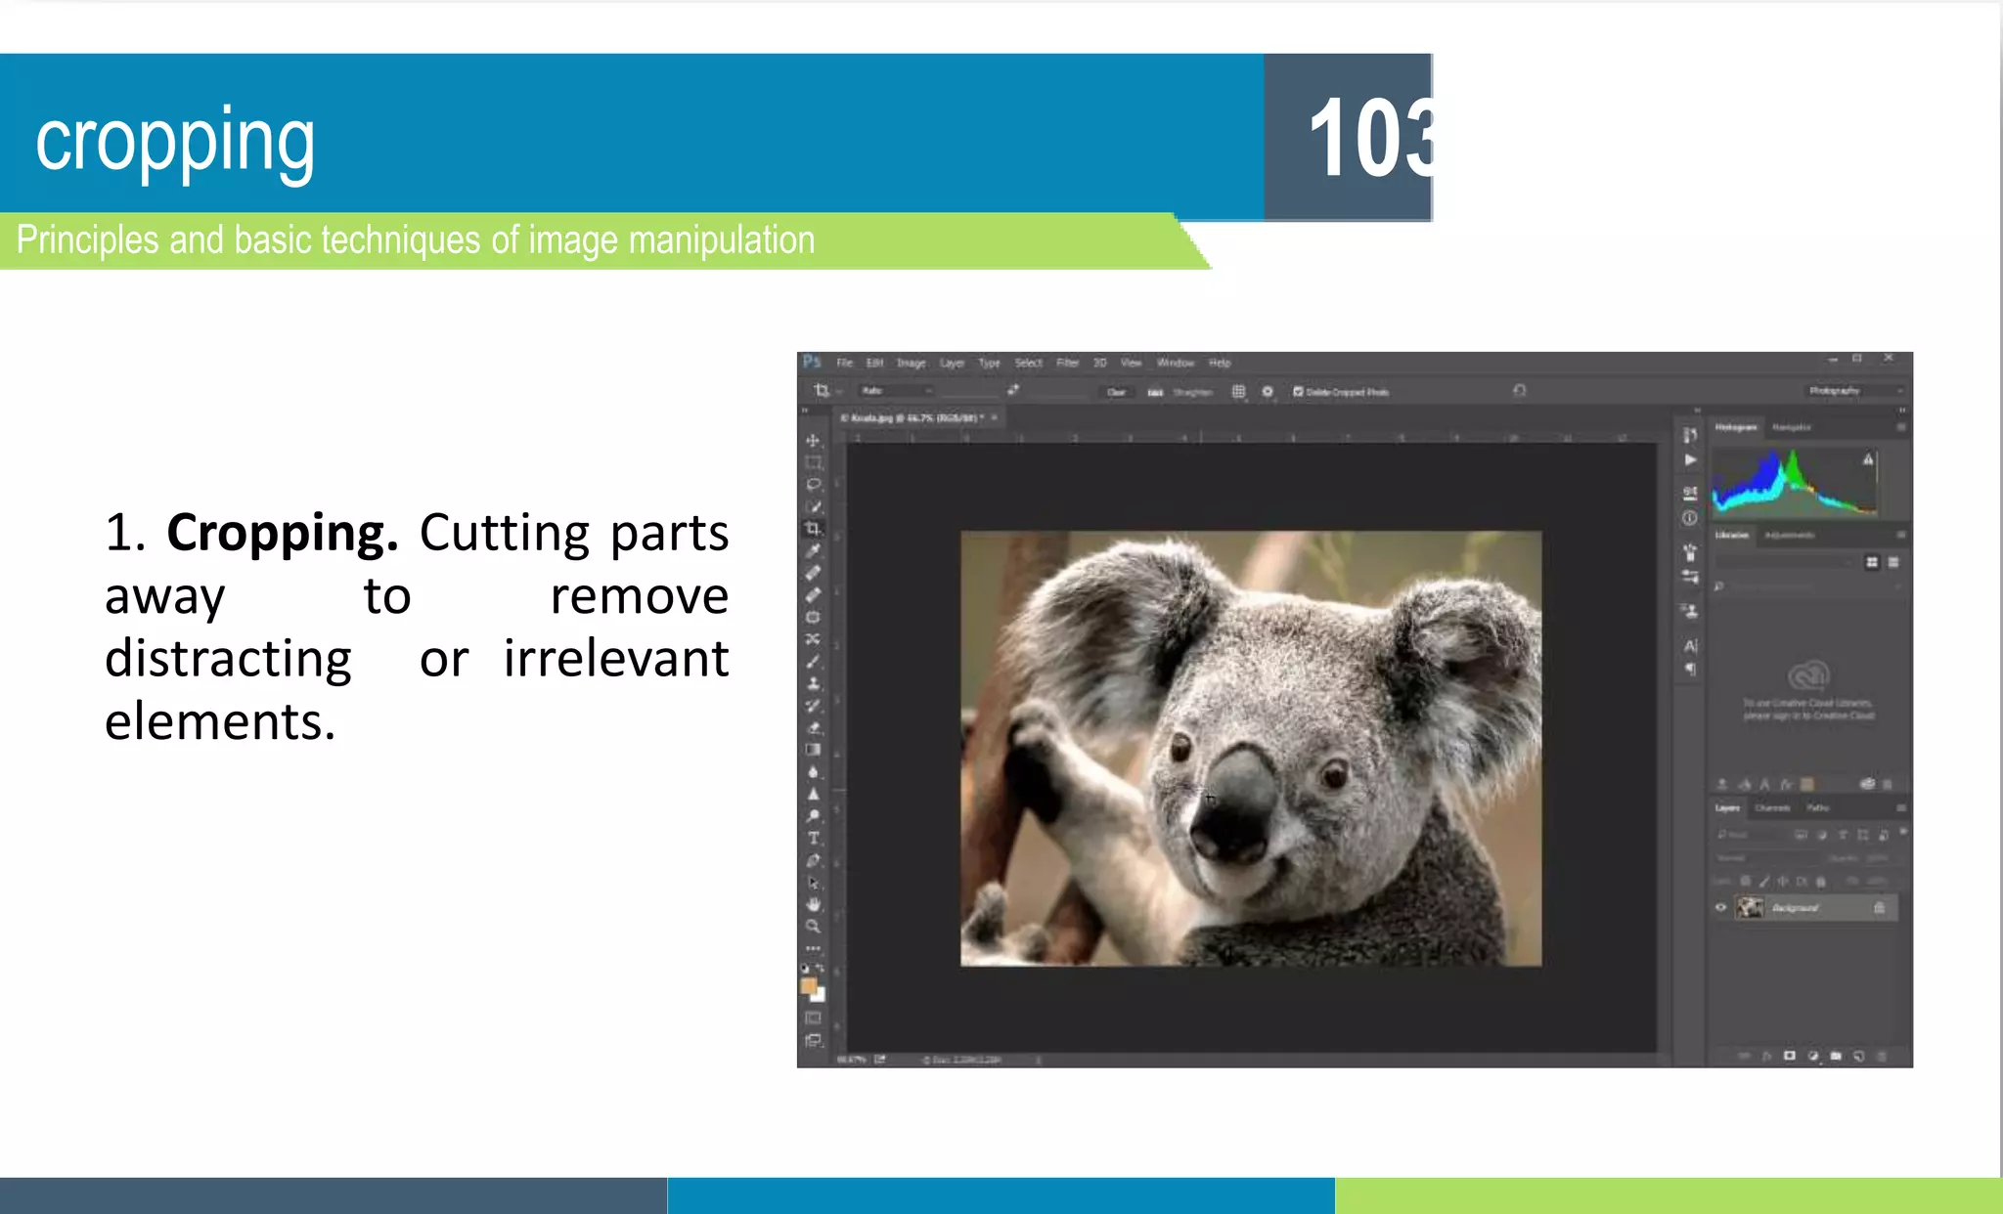
Task: Toggle the lock all padlock icon
Action: click(1821, 881)
